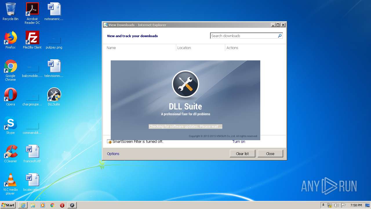Launch VLC media player shortcut
Viewport: 371px width, 209px height.
(x=10, y=184)
